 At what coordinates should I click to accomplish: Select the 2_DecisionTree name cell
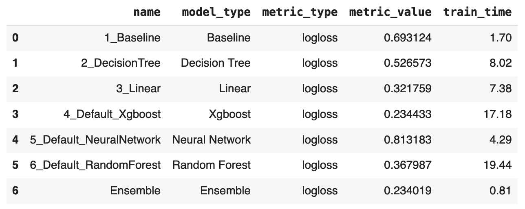[121, 63]
